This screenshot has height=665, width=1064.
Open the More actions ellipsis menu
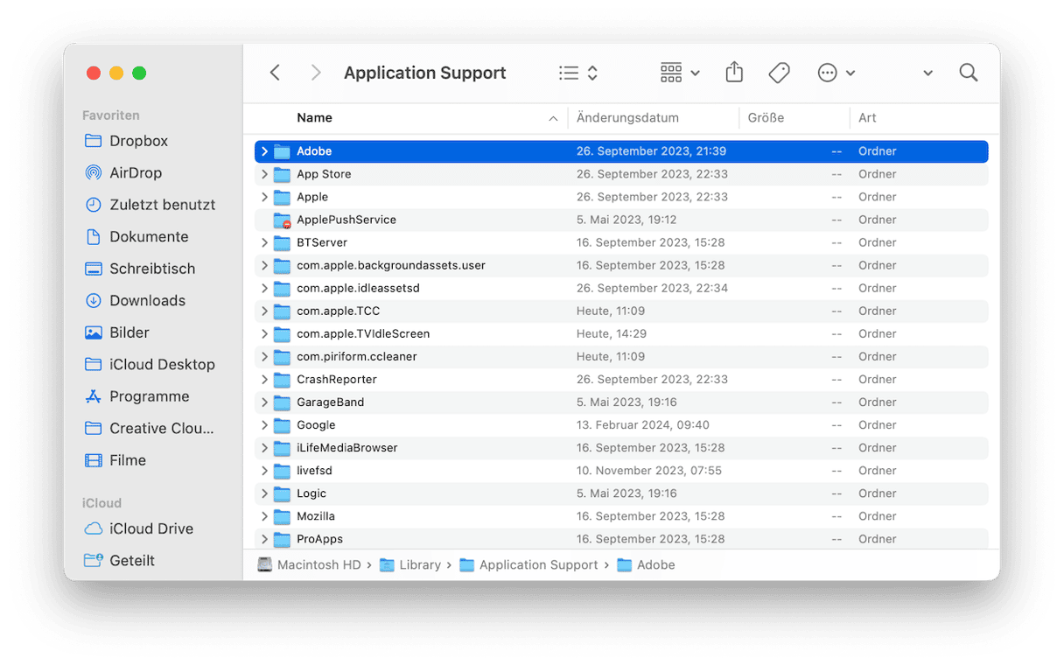[x=836, y=73]
